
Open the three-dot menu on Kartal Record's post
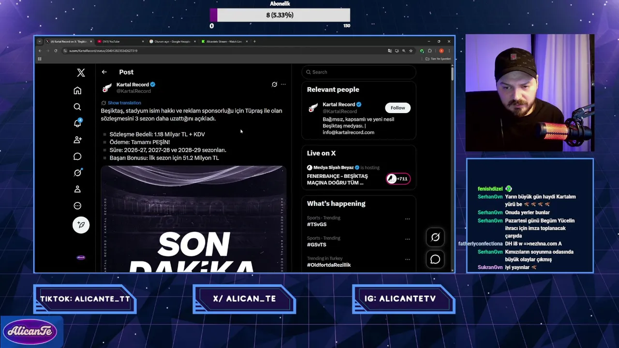tap(283, 84)
